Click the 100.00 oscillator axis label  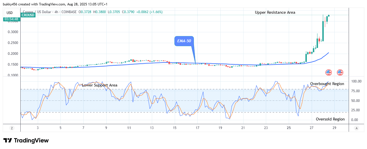pyautogui.click(x=357, y=81)
